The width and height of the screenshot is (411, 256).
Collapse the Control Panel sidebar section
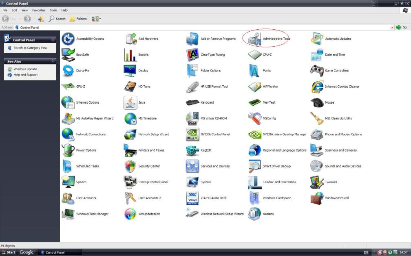(x=53, y=40)
